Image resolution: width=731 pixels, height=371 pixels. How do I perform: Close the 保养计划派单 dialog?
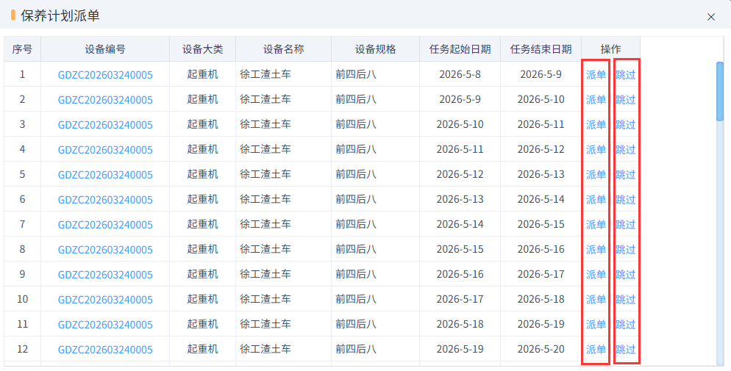711,17
